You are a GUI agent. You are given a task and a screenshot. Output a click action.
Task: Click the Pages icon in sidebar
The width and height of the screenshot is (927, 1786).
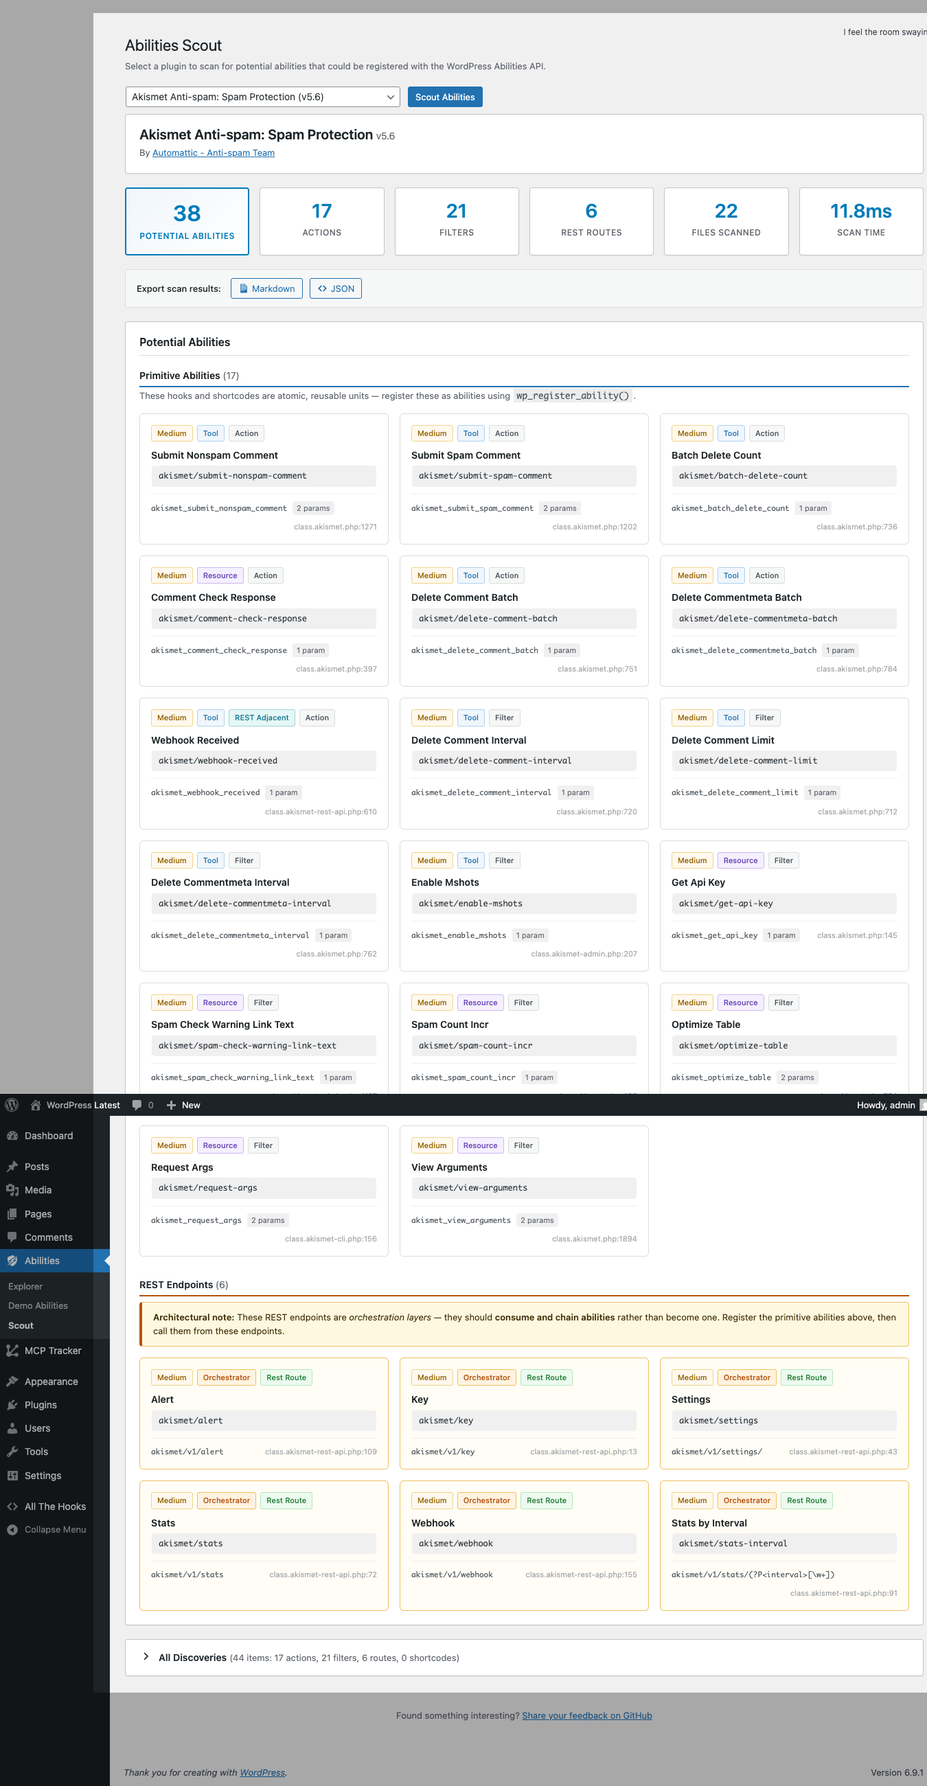pos(12,1213)
